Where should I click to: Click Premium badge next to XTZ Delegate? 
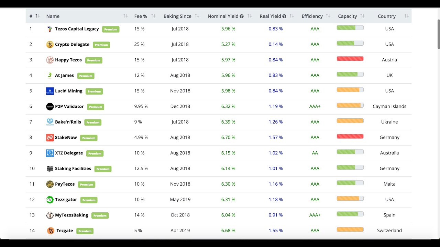[95, 153]
